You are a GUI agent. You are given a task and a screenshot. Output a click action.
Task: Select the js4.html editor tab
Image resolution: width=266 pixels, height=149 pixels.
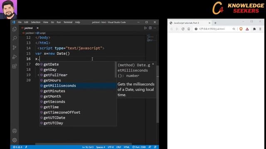click(28, 28)
